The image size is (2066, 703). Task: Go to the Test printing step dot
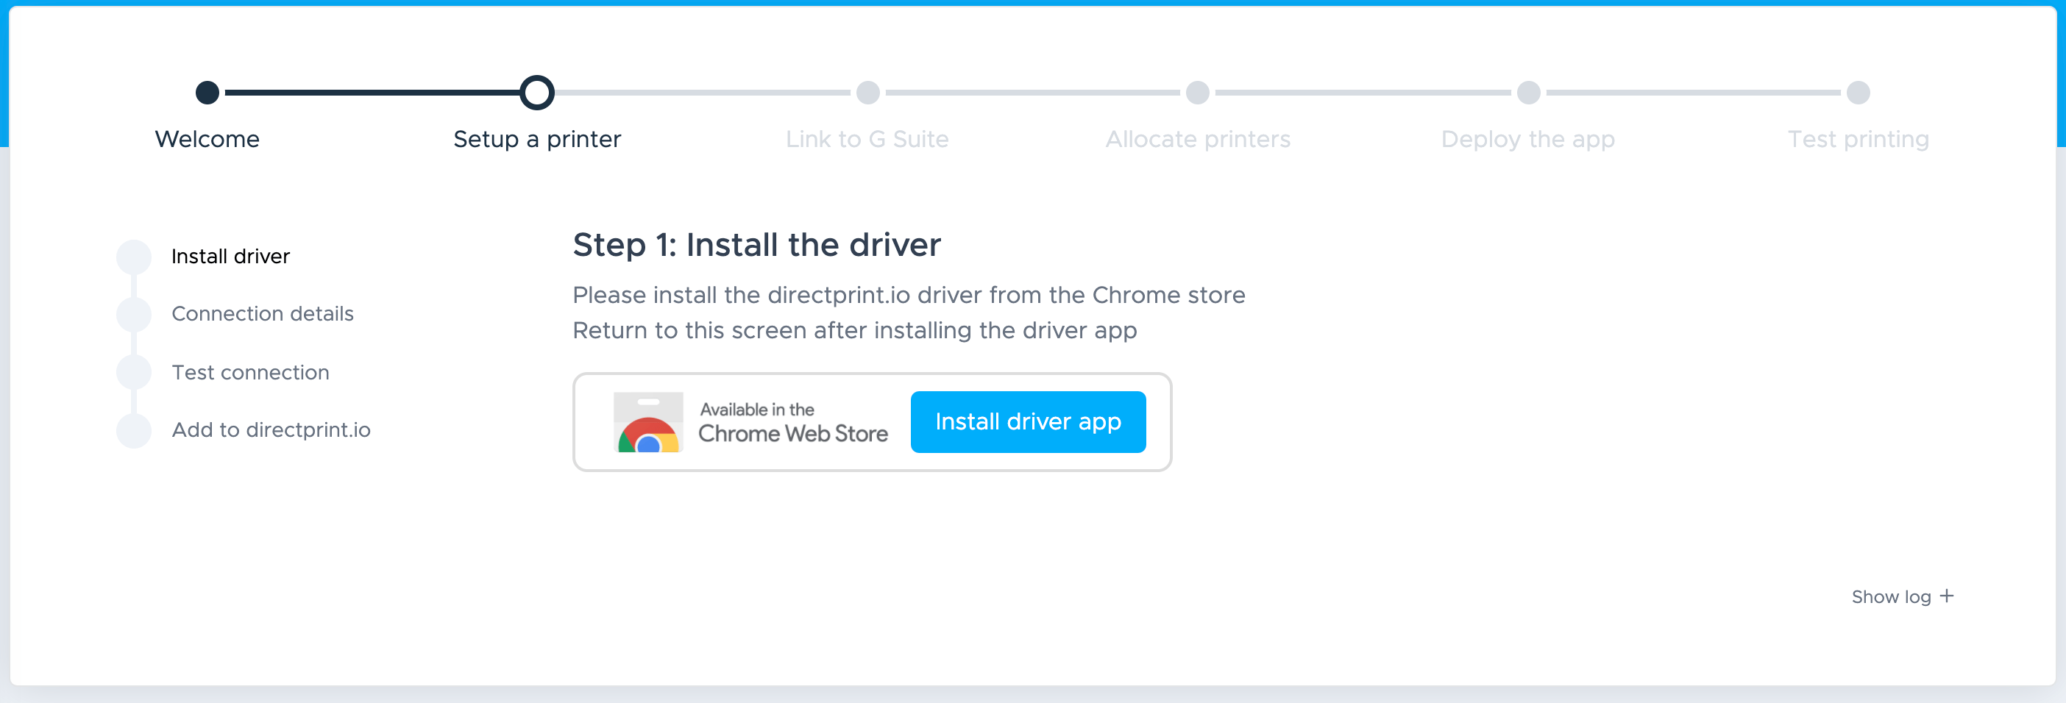click(x=1858, y=93)
